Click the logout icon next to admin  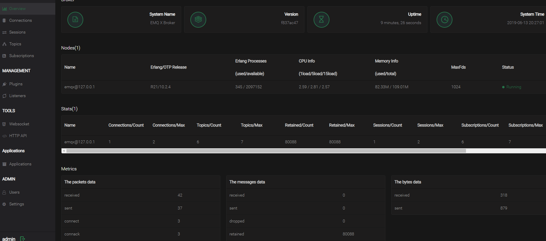[x=23, y=239]
